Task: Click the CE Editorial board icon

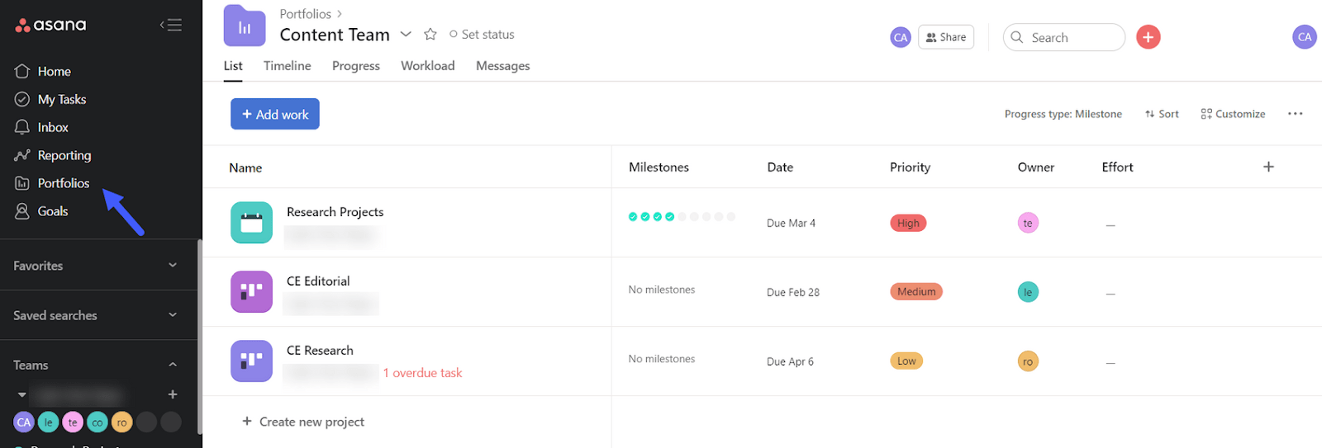Action: click(251, 291)
